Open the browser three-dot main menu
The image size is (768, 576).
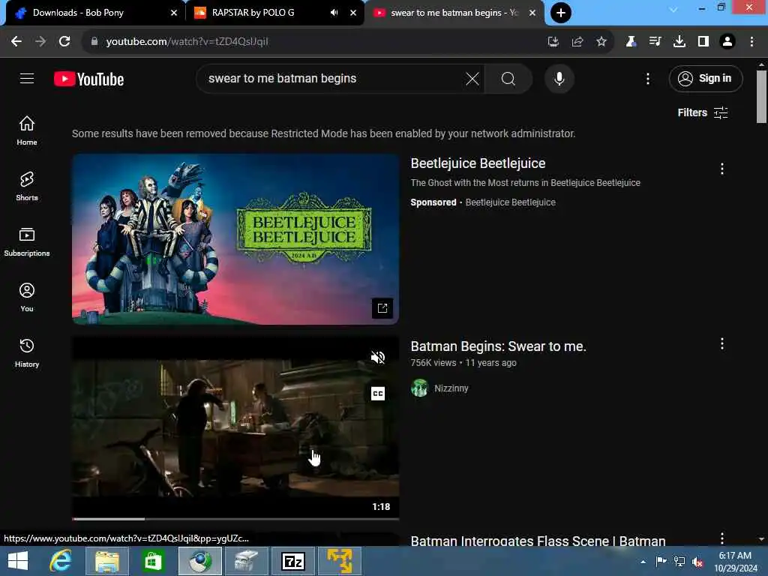coord(751,42)
